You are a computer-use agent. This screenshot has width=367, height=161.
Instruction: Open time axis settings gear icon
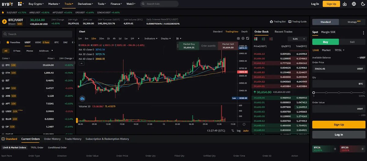click(244, 124)
